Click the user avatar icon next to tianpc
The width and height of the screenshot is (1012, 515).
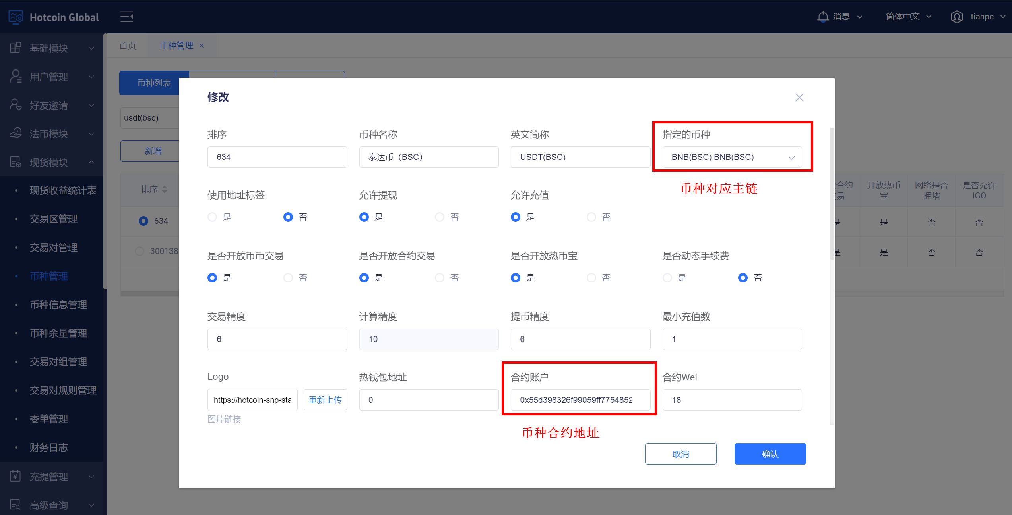957,17
